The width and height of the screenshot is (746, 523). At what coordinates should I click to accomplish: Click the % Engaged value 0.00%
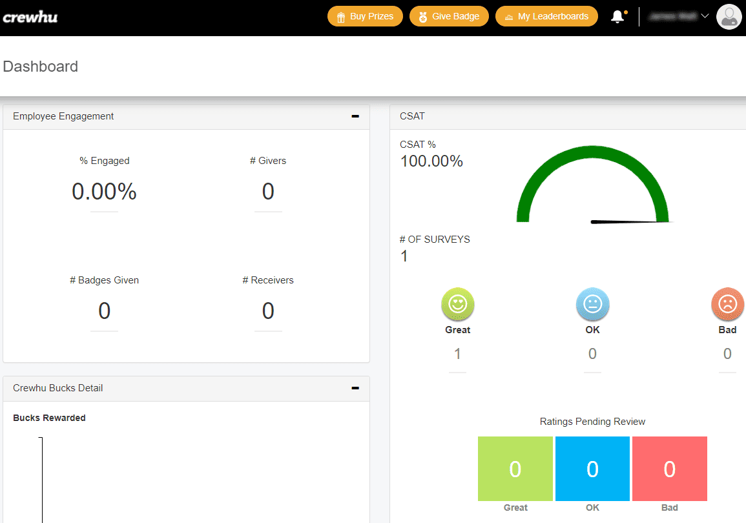click(104, 192)
